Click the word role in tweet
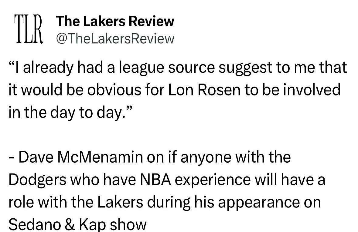Image resolution: width=358 pixels, height=232 pixels. [x=21, y=202]
